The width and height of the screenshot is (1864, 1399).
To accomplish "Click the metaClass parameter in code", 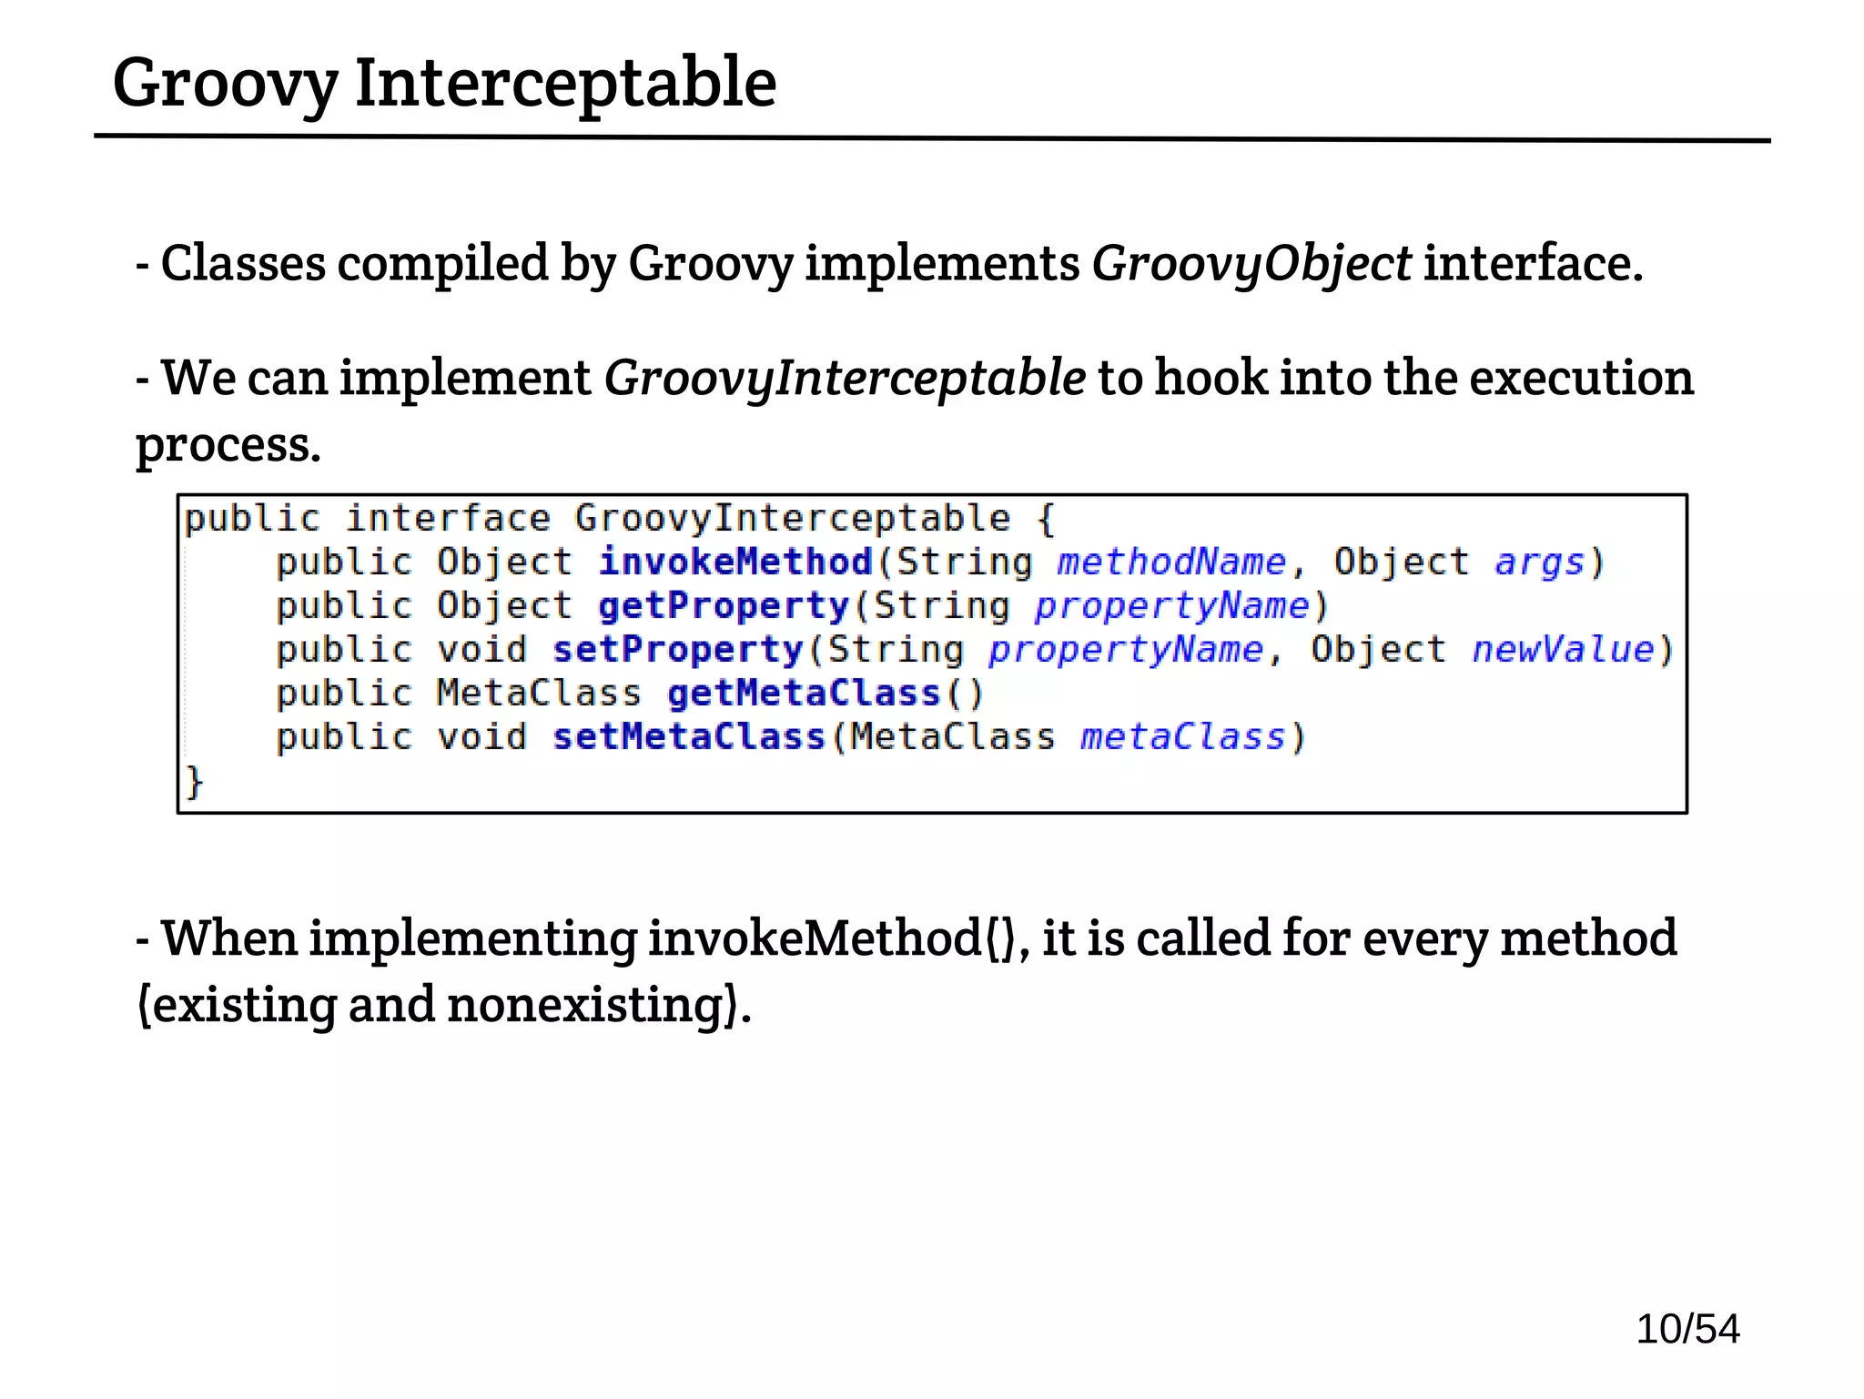I will [x=1182, y=737].
